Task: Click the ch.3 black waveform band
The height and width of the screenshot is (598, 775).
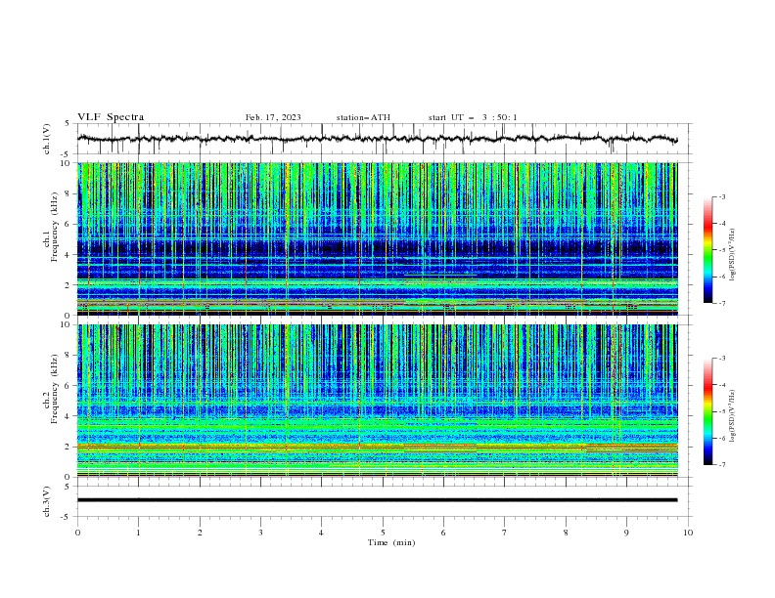Action: tap(377, 500)
